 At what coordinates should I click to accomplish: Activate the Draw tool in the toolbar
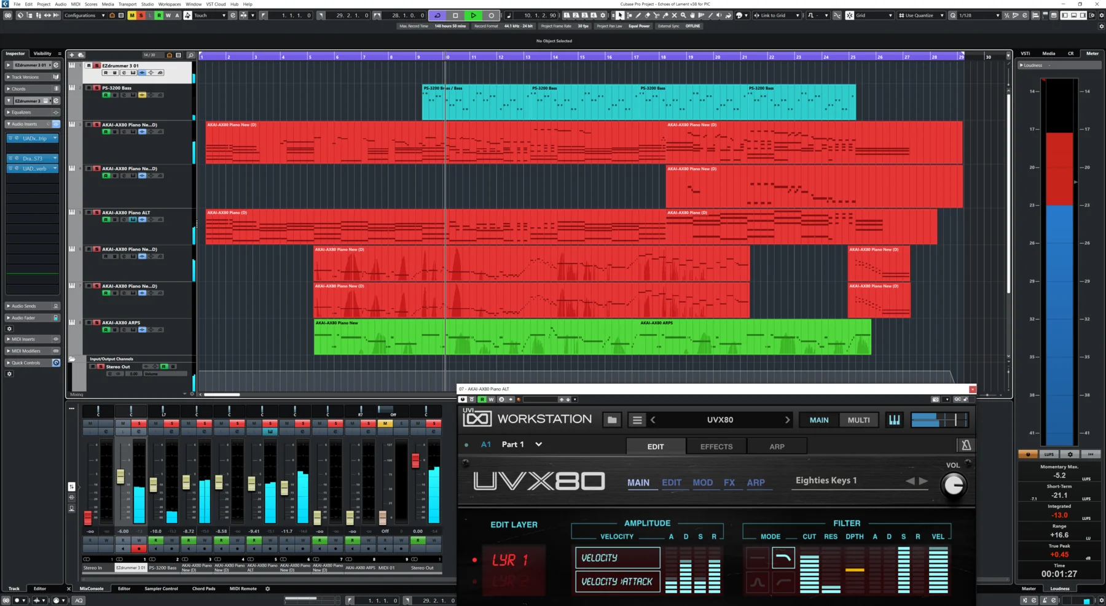coord(638,15)
